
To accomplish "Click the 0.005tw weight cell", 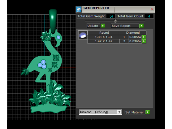I will coord(135,37).
